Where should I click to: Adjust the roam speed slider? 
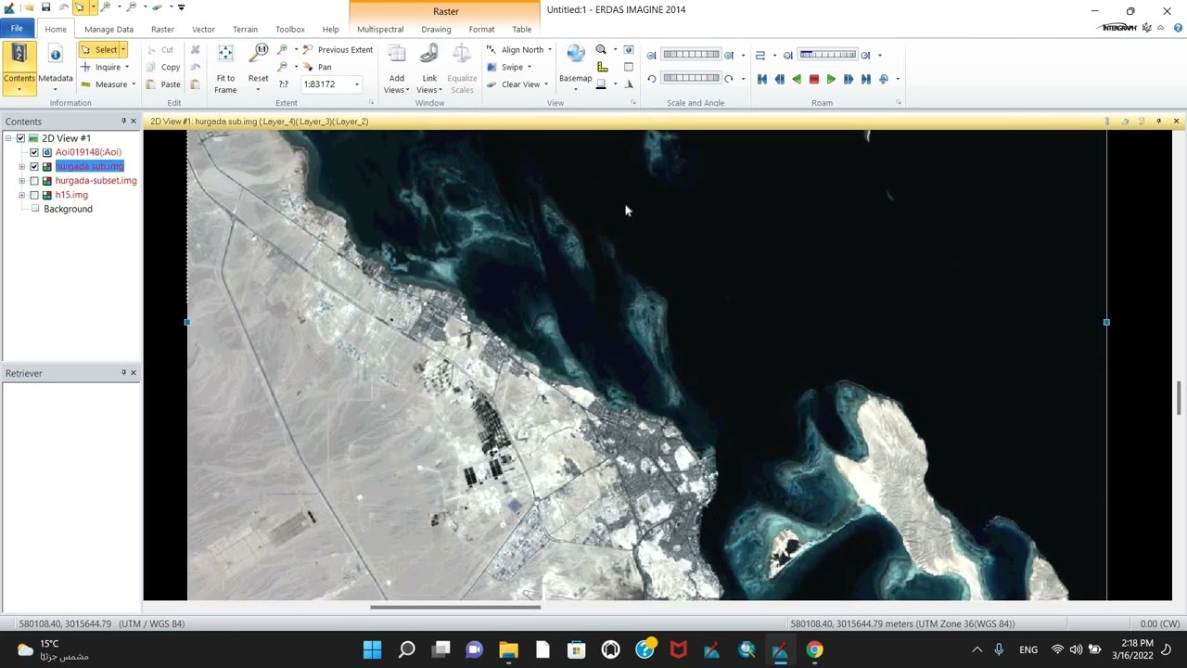(x=827, y=55)
